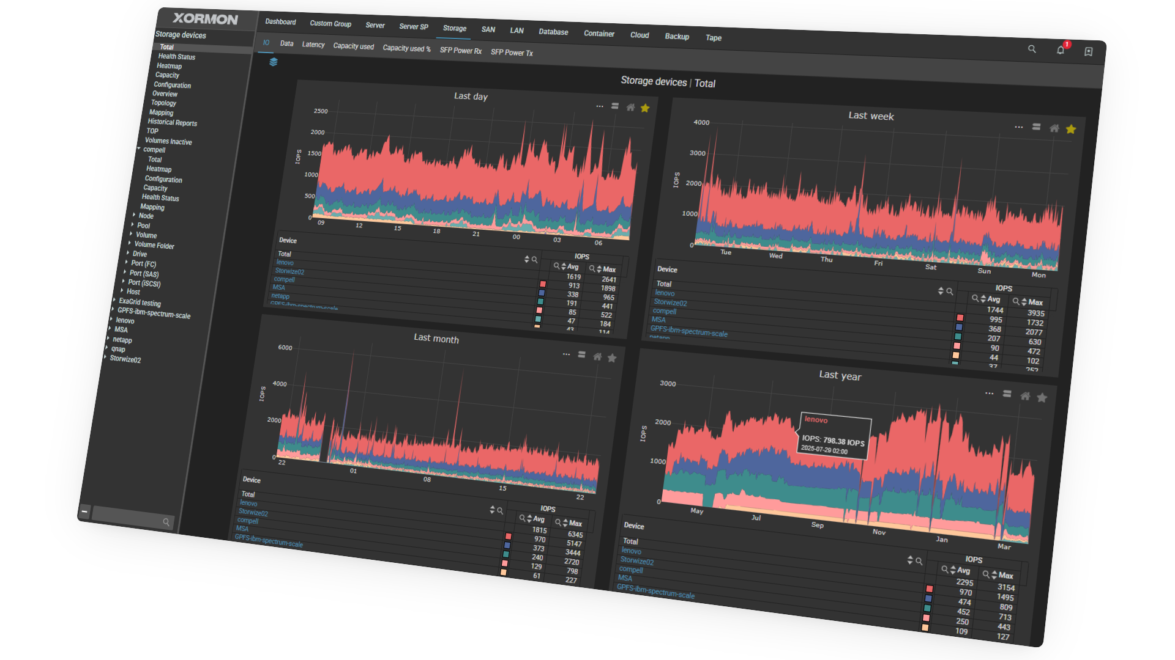Click the search magnifier in the Last year Device table
The image size is (1175, 660).
tap(919, 560)
